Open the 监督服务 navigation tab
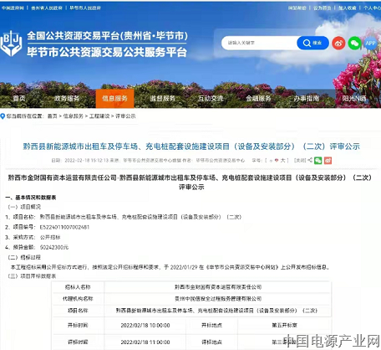The height and width of the screenshot is (350, 381). tap(163, 98)
